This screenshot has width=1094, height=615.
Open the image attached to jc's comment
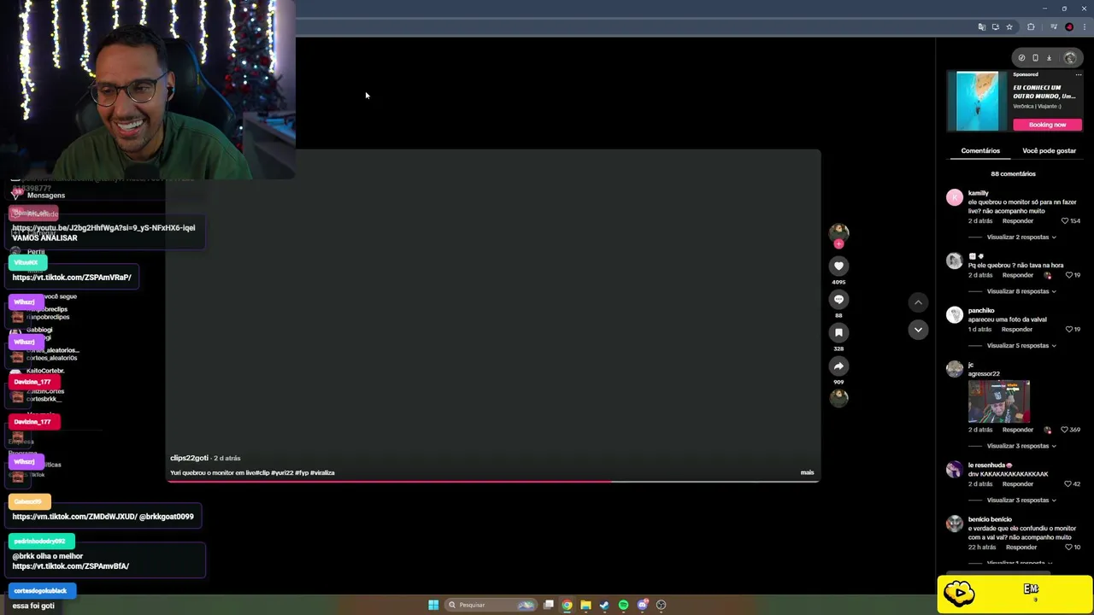click(x=999, y=401)
